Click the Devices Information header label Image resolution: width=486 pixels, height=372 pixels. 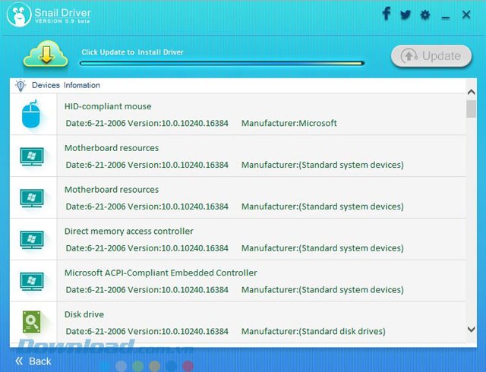coord(65,86)
